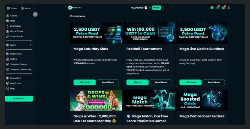250x129 pixels.
Task: Open Crash Games rocket icon
Action: [7, 36]
